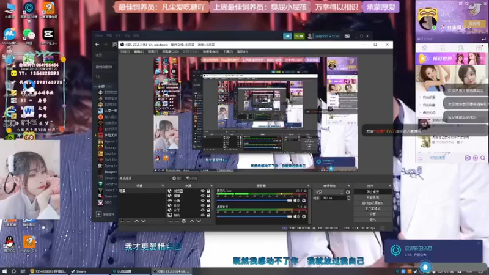Remove source with the Sources minus icon
The width and height of the screenshot is (489, 275).
(177, 221)
